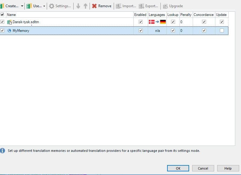This screenshot has height=175, width=241.
Task: Uncheck Enabled for MyMemory
Action: click(141, 30)
